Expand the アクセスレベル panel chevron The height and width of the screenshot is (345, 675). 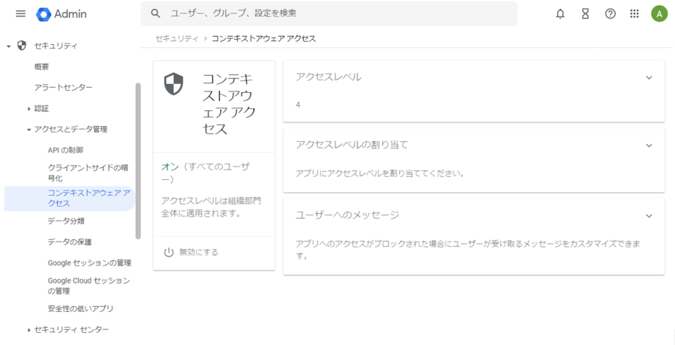coord(649,77)
